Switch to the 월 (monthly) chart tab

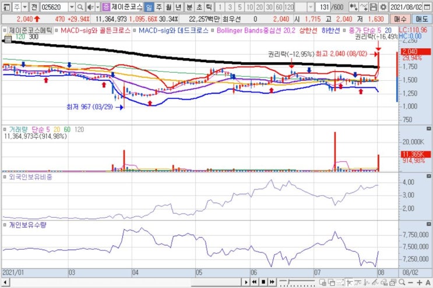click(168, 7)
